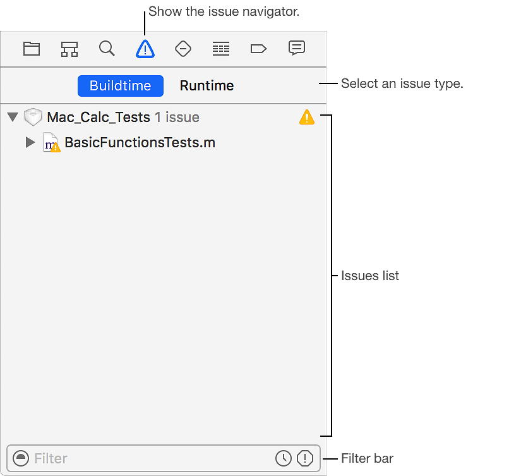Select the Mac_Calc_Tests project row
The image size is (521, 476).
point(163,117)
